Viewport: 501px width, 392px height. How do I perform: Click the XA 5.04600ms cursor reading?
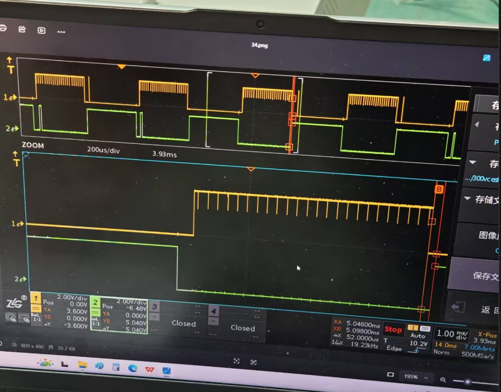(357, 324)
